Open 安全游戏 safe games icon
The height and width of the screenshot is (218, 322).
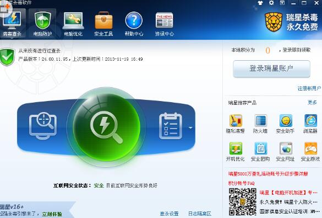click(x=310, y=152)
